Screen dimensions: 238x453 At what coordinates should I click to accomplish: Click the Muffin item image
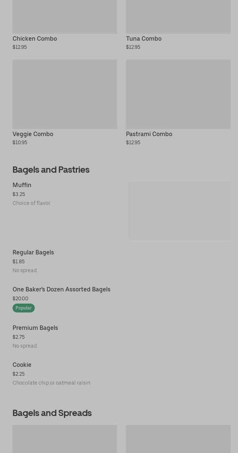180,210
